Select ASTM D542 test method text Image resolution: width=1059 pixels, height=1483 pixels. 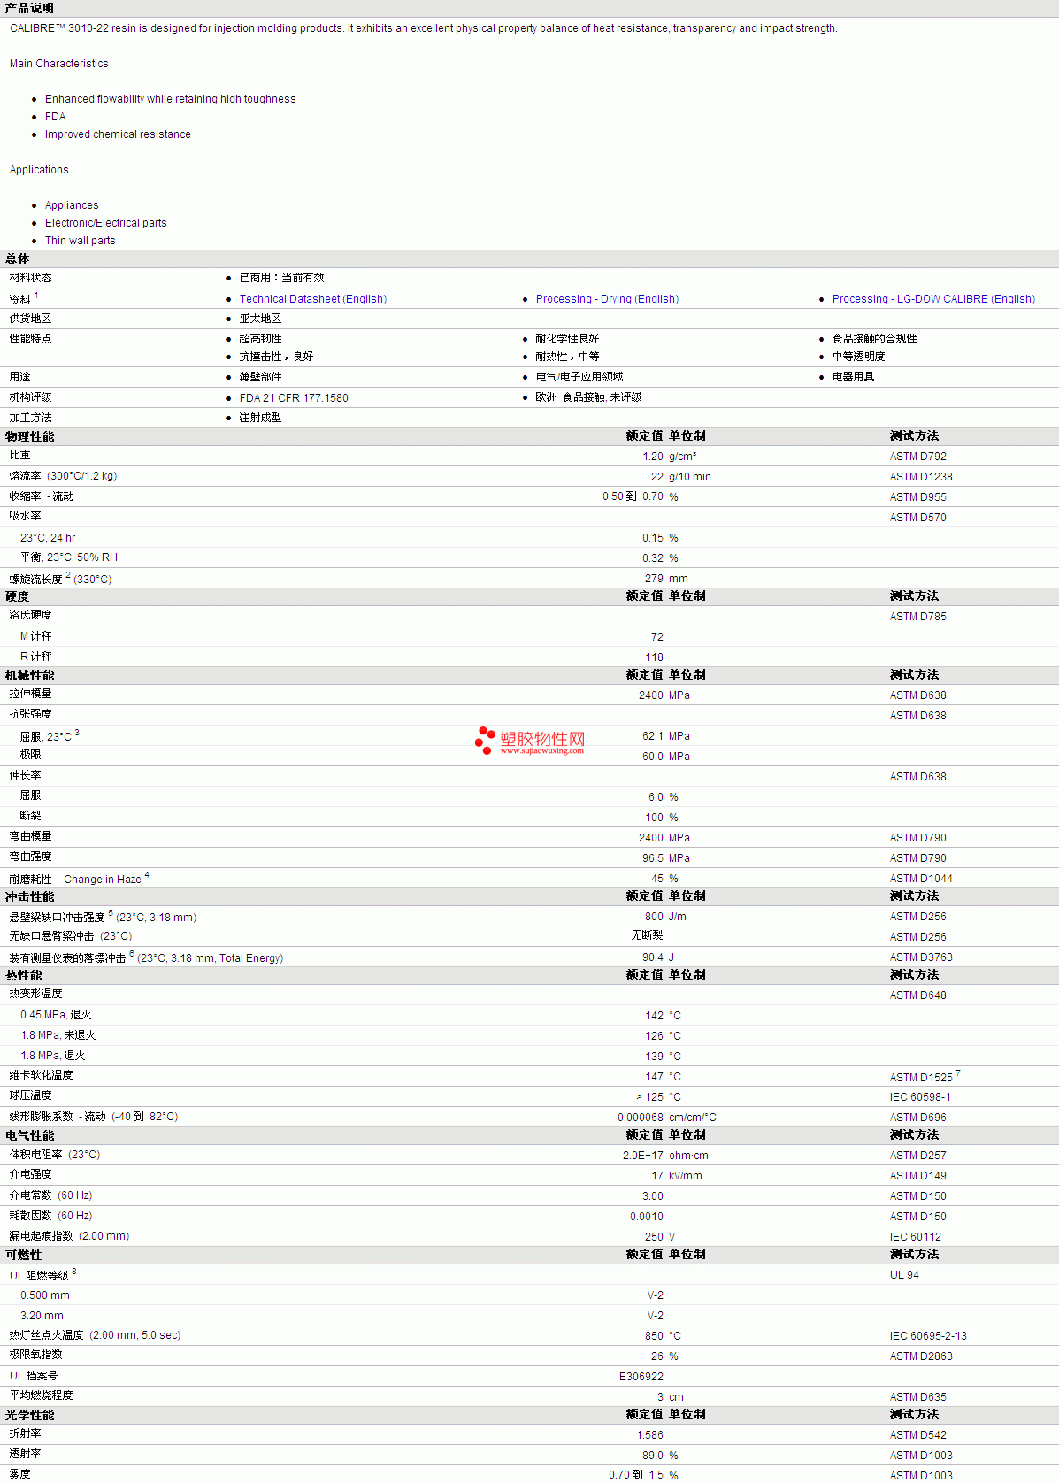pyautogui.click(x=918, y=1435)
